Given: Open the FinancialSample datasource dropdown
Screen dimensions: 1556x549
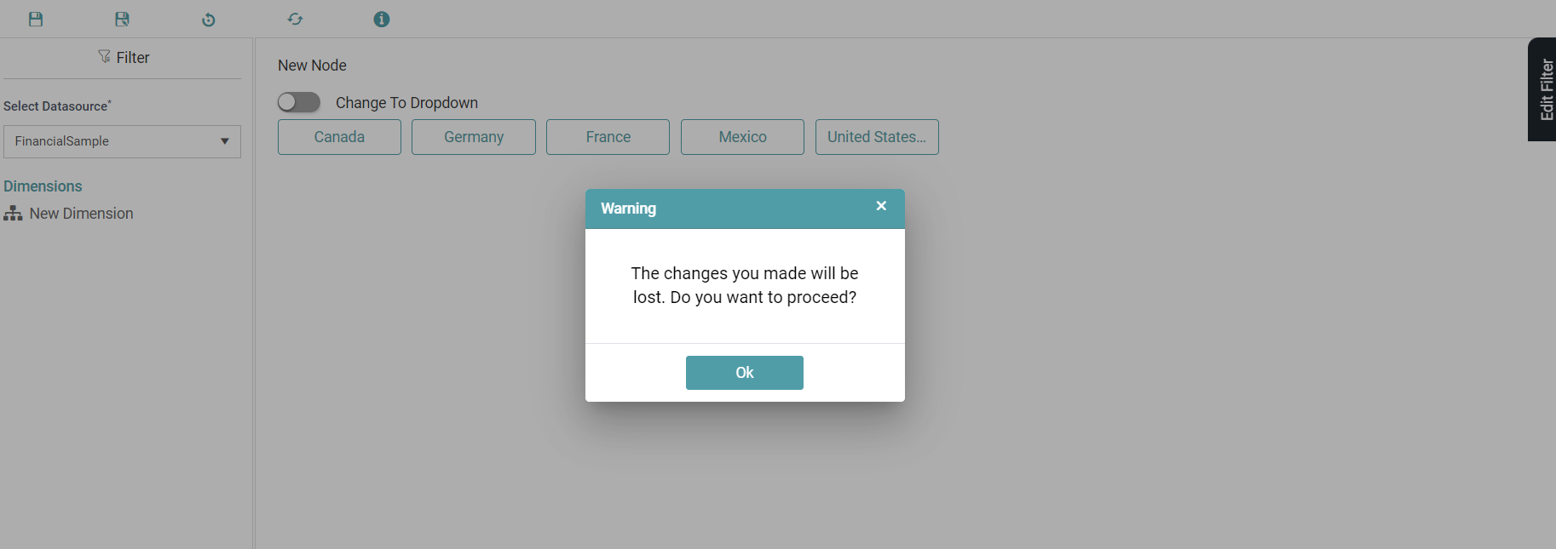Looking at the screenshot, I should coord(111,141).
